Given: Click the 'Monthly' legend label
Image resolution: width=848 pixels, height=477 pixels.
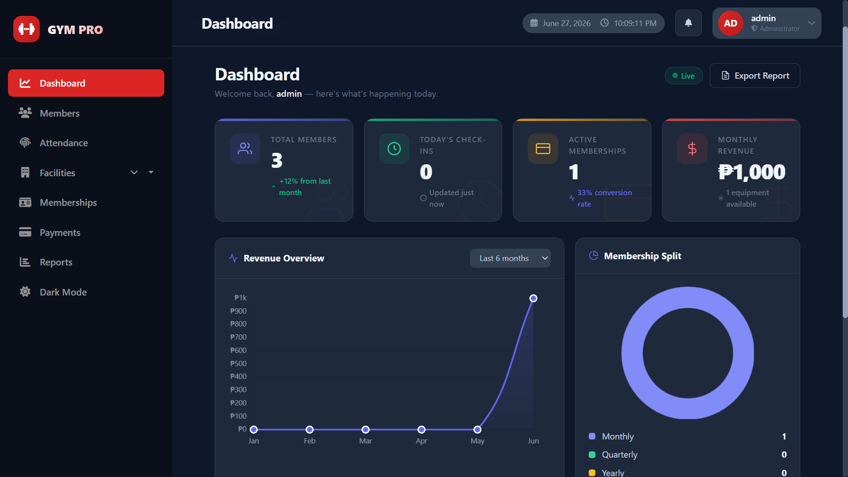Looking at the screenshot, I should point(618,436).
